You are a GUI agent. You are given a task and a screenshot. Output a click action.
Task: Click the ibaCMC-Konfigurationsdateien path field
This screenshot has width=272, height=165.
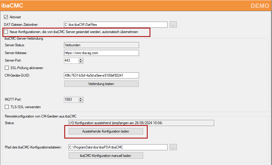click(x=118, y=147)
